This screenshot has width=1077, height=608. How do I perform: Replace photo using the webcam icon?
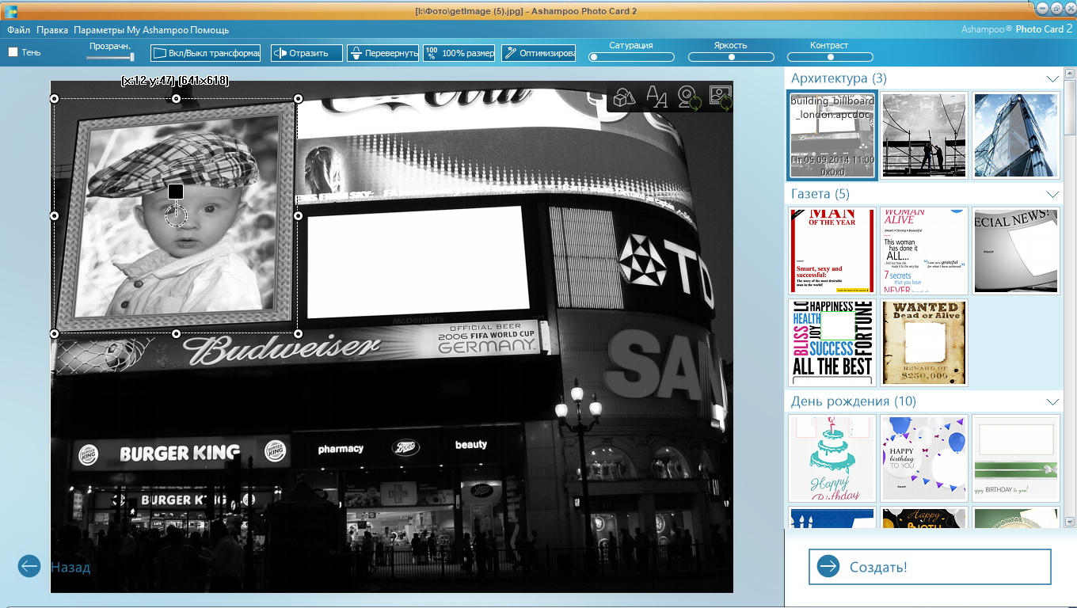(689, 98)
